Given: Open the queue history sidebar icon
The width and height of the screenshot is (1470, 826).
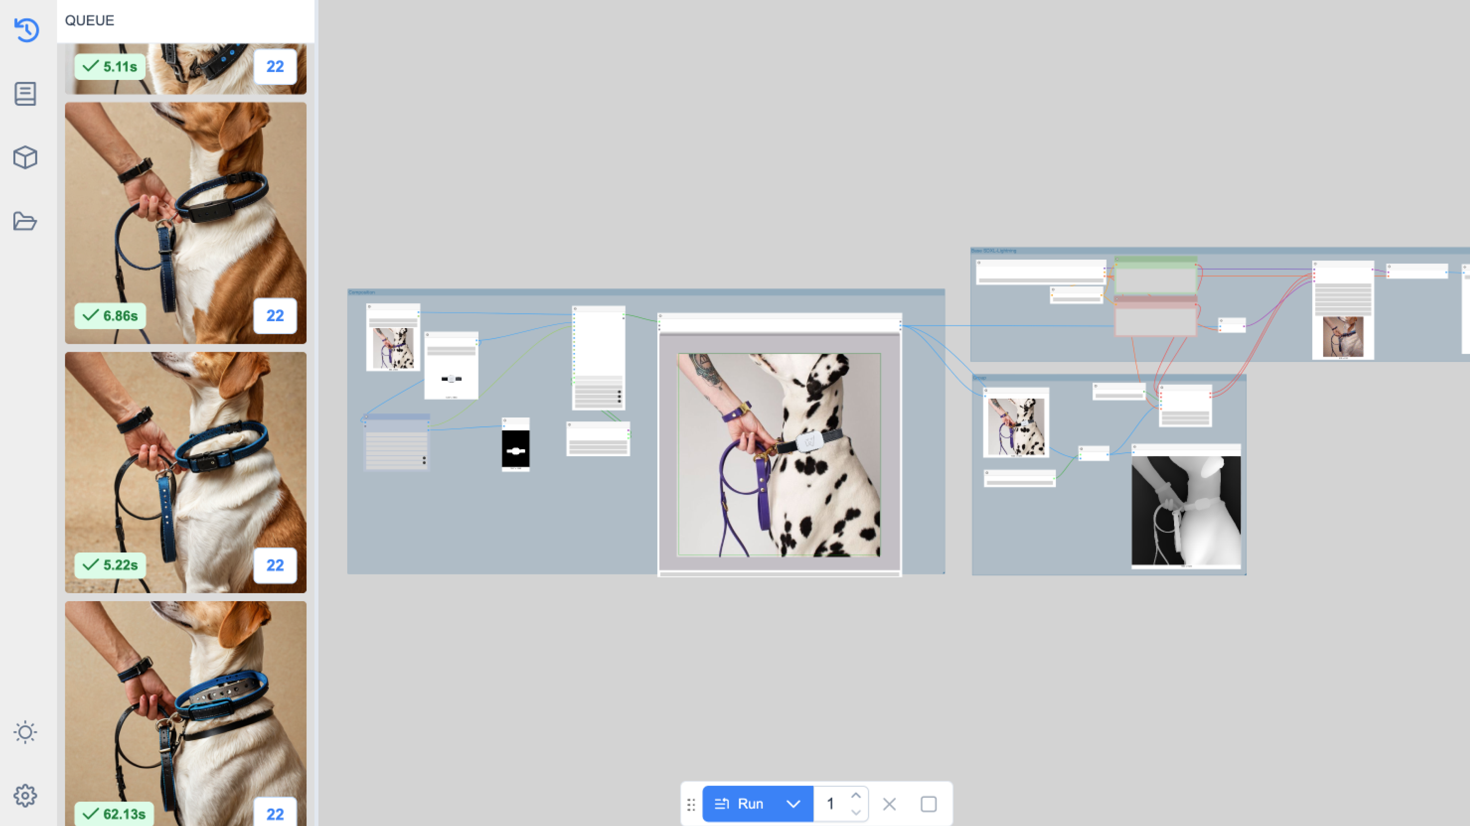Looking at the screenshot, I should click(x=26, y=30).
